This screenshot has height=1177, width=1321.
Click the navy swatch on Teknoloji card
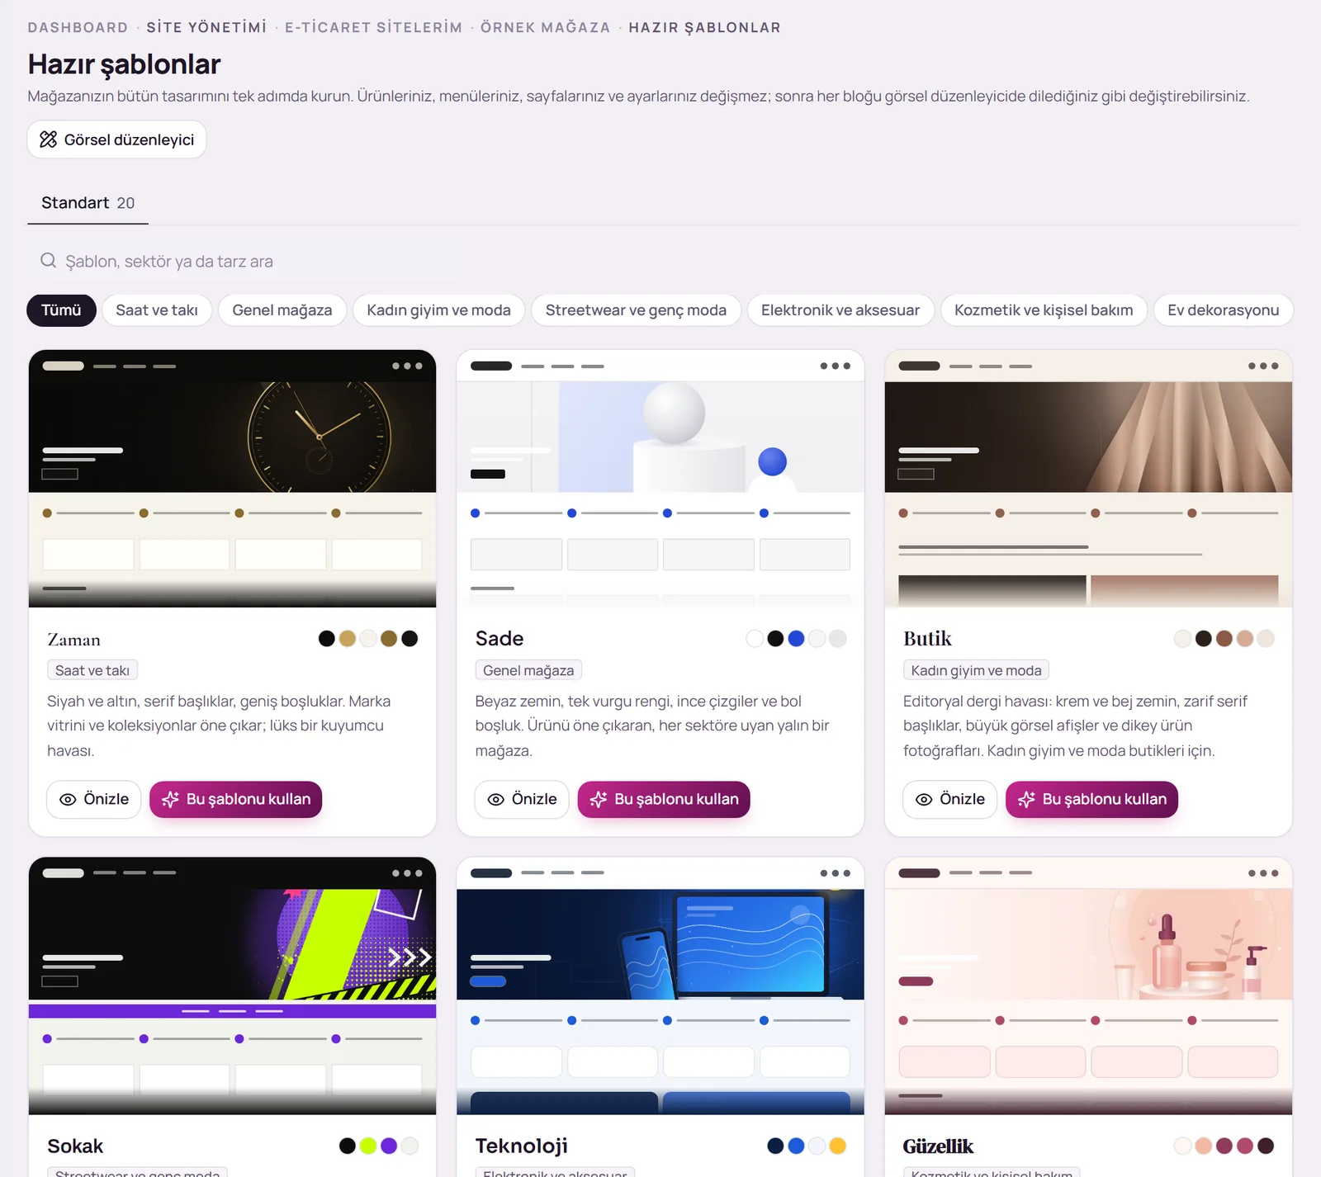[x=775, y=1146]
